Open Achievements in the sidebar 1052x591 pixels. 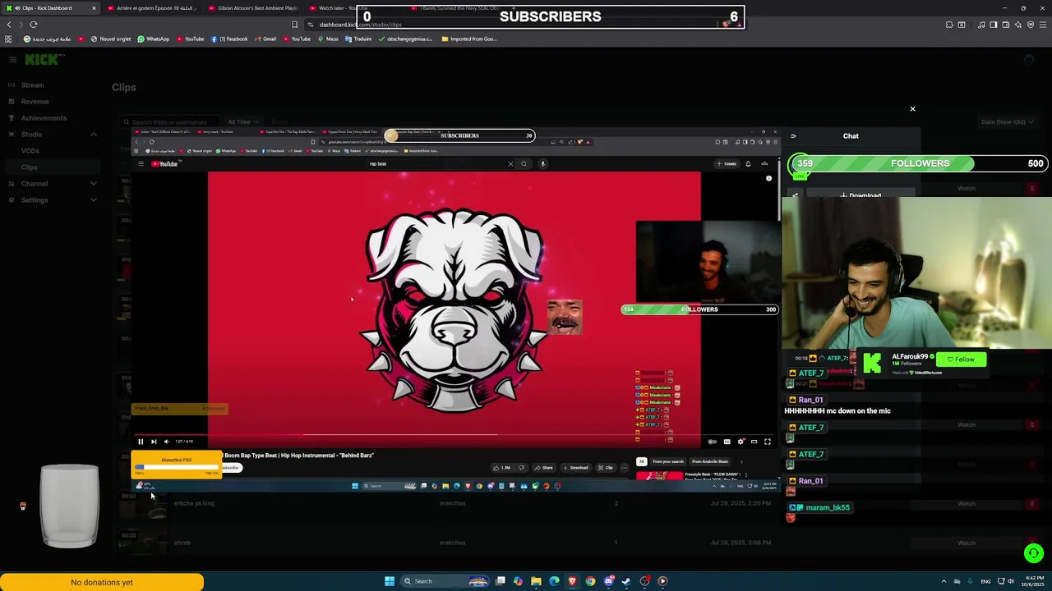coord(44,118)
